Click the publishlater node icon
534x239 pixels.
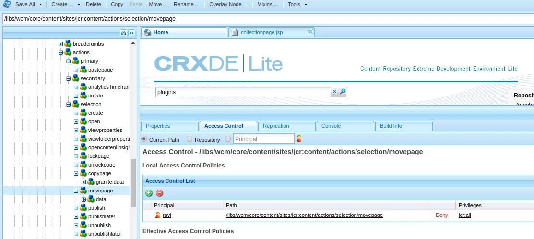83,216
